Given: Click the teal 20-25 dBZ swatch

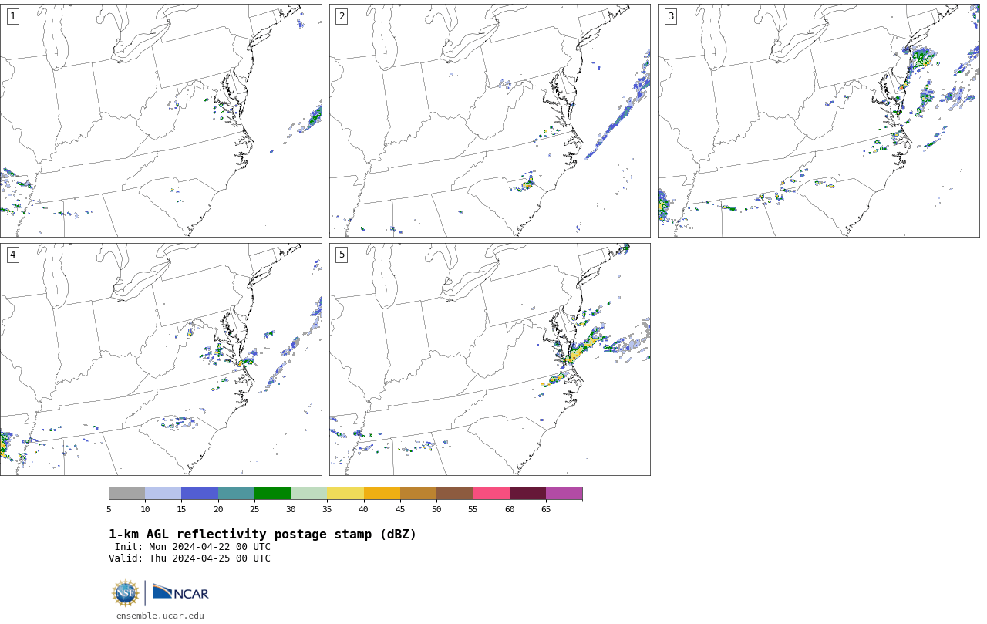Looking at the screenshot, I should click(x=236, y=494).
